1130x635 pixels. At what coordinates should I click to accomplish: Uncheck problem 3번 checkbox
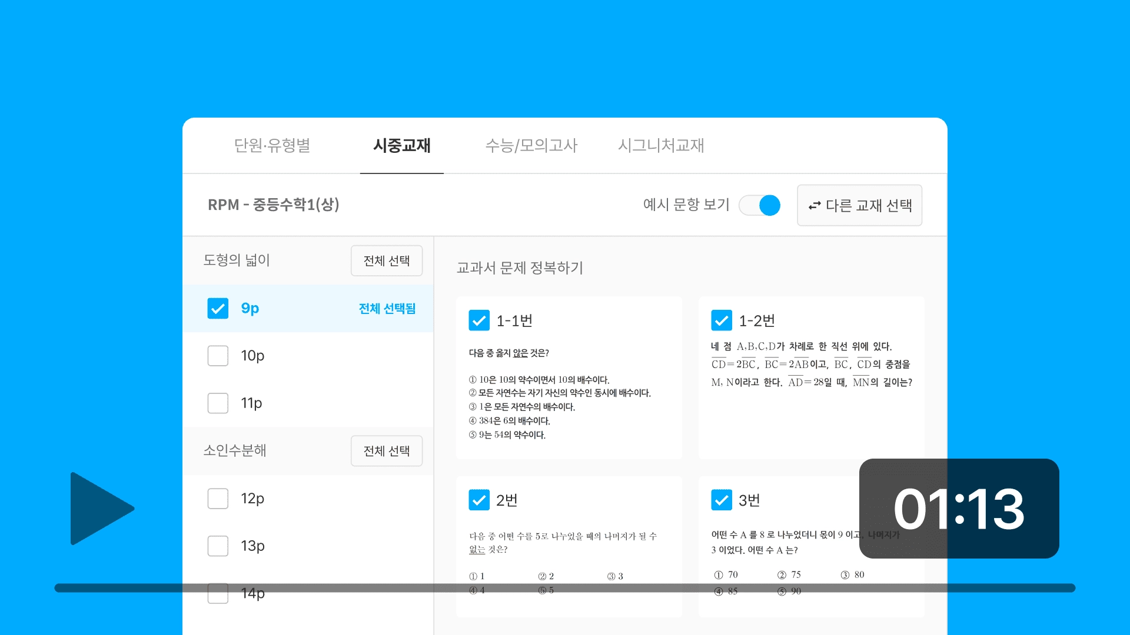pyautogui.click(x=722, y=500)
